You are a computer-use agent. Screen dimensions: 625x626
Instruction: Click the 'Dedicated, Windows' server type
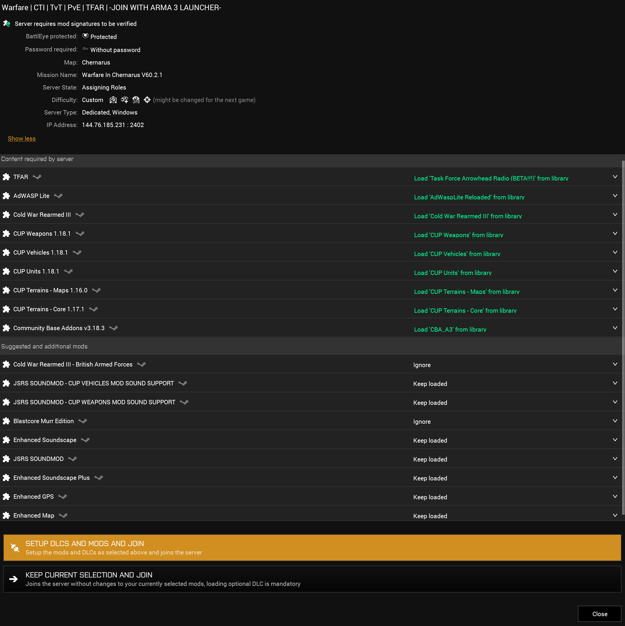pos(110,112)
